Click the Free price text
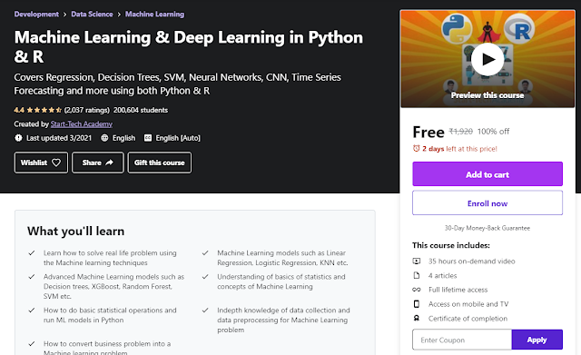The width and height of the screenshot is (581, 355). [428, 133]
